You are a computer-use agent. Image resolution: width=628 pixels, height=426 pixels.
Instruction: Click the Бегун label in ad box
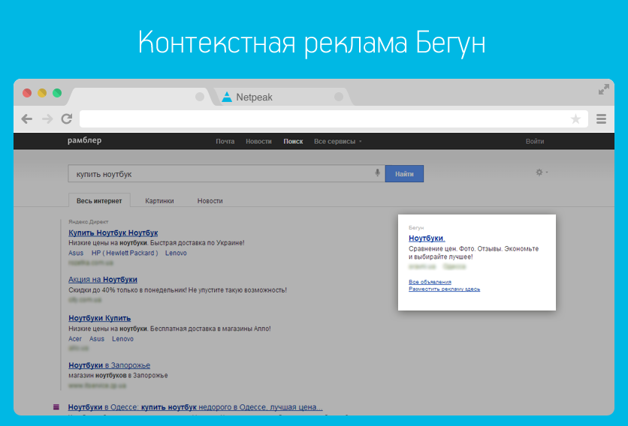coord(416,227)
